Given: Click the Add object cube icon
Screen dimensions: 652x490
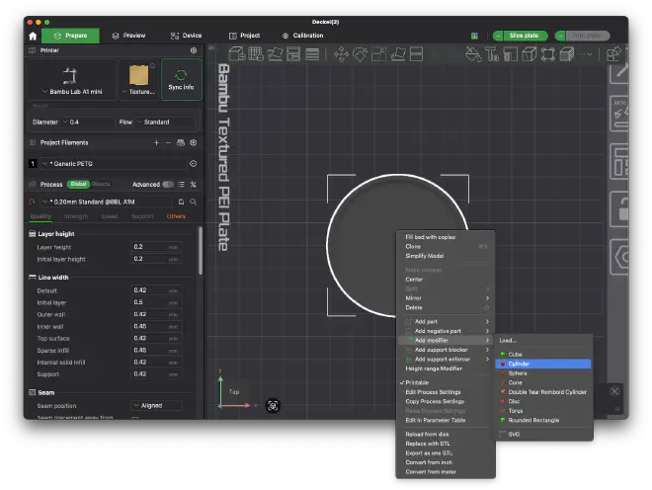Looking at the screenshot, I should point(237,54).
